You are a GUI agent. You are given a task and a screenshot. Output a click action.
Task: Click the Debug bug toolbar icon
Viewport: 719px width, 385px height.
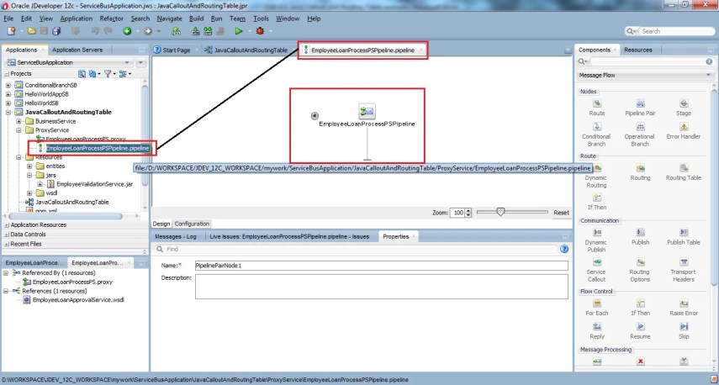tap(260, 31)
